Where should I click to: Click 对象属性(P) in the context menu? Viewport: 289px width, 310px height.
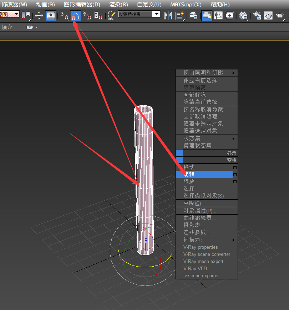200,211
